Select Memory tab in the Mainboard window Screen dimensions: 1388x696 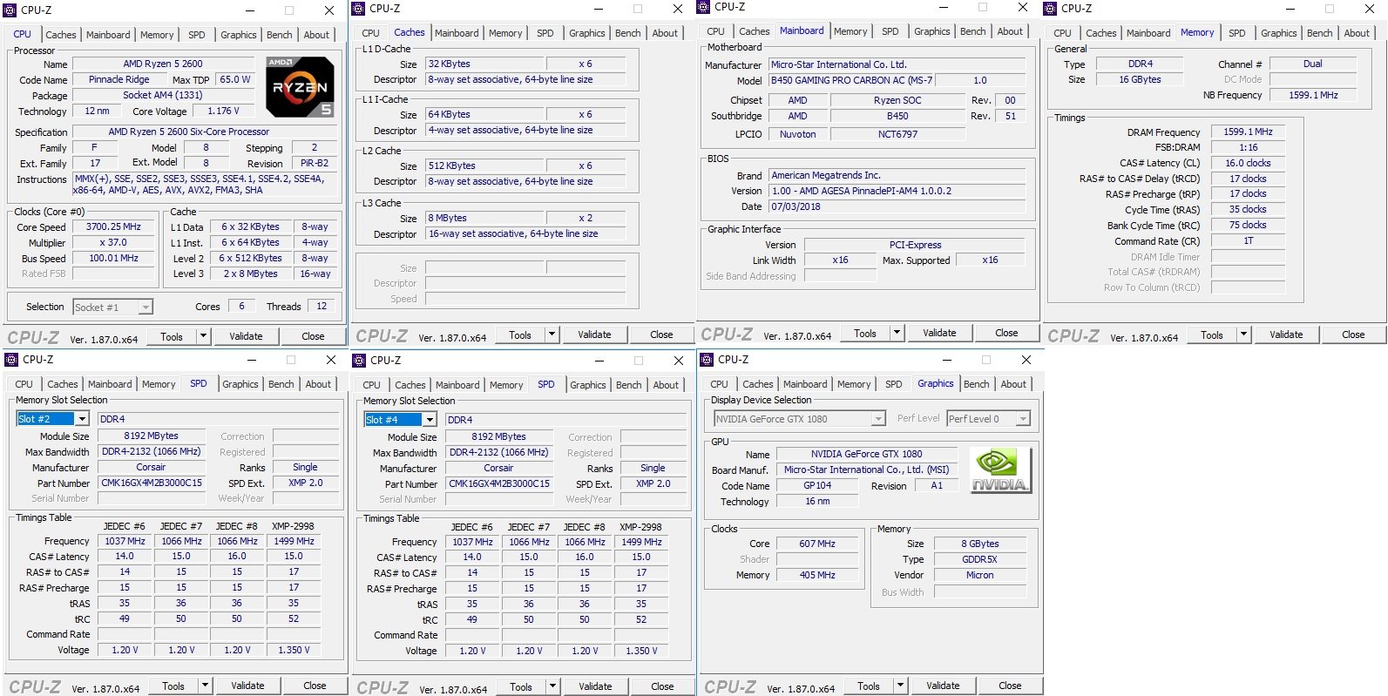pos(850,31)
